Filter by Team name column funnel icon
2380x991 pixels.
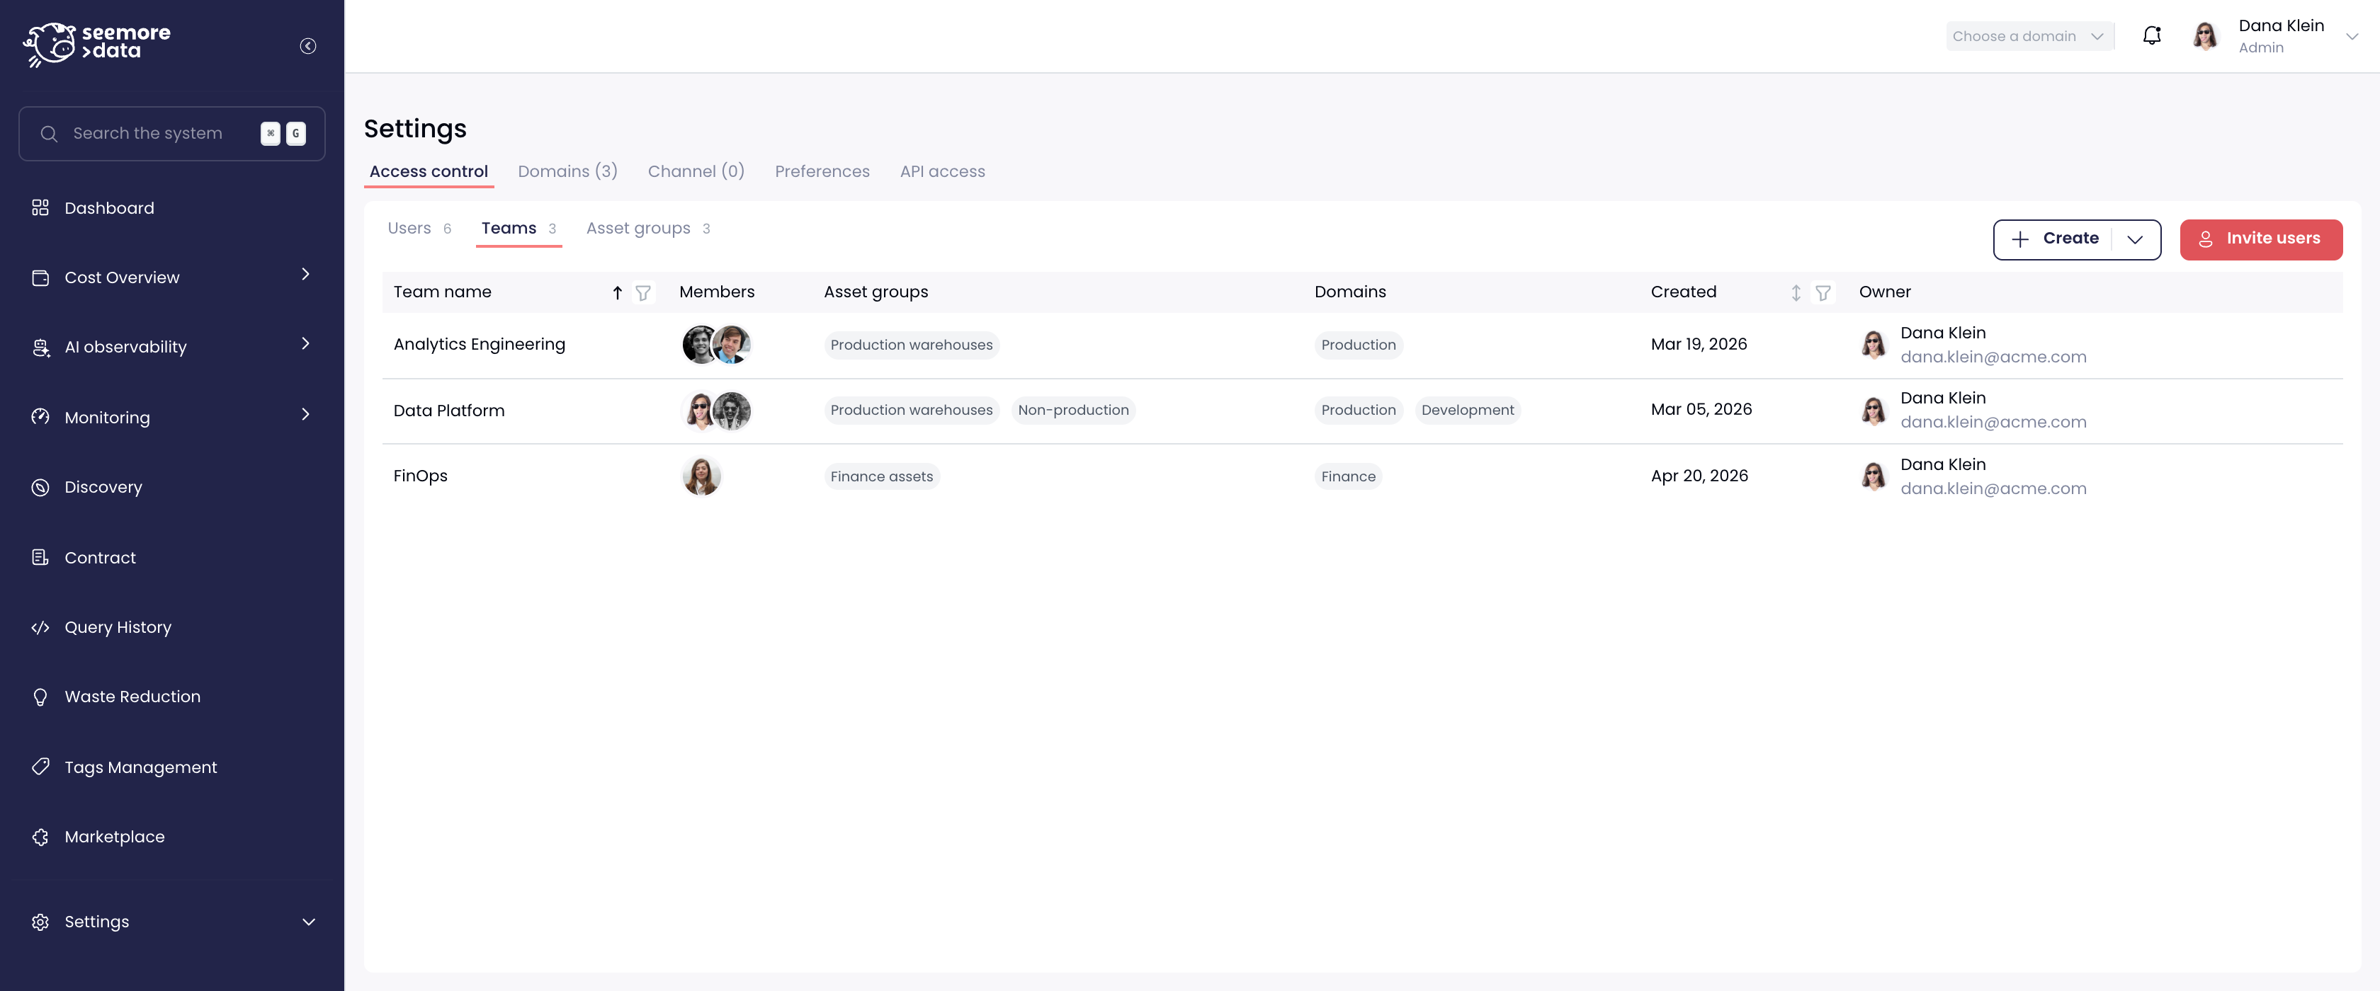[643, 293]
